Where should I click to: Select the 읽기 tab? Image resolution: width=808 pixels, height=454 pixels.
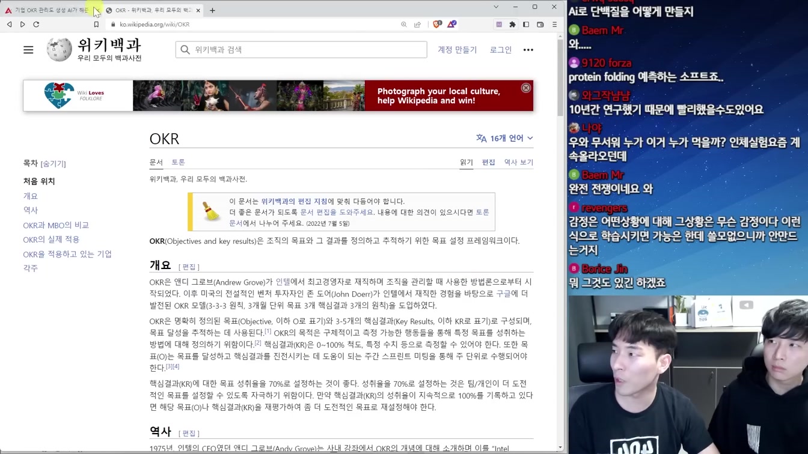(467, 162)
